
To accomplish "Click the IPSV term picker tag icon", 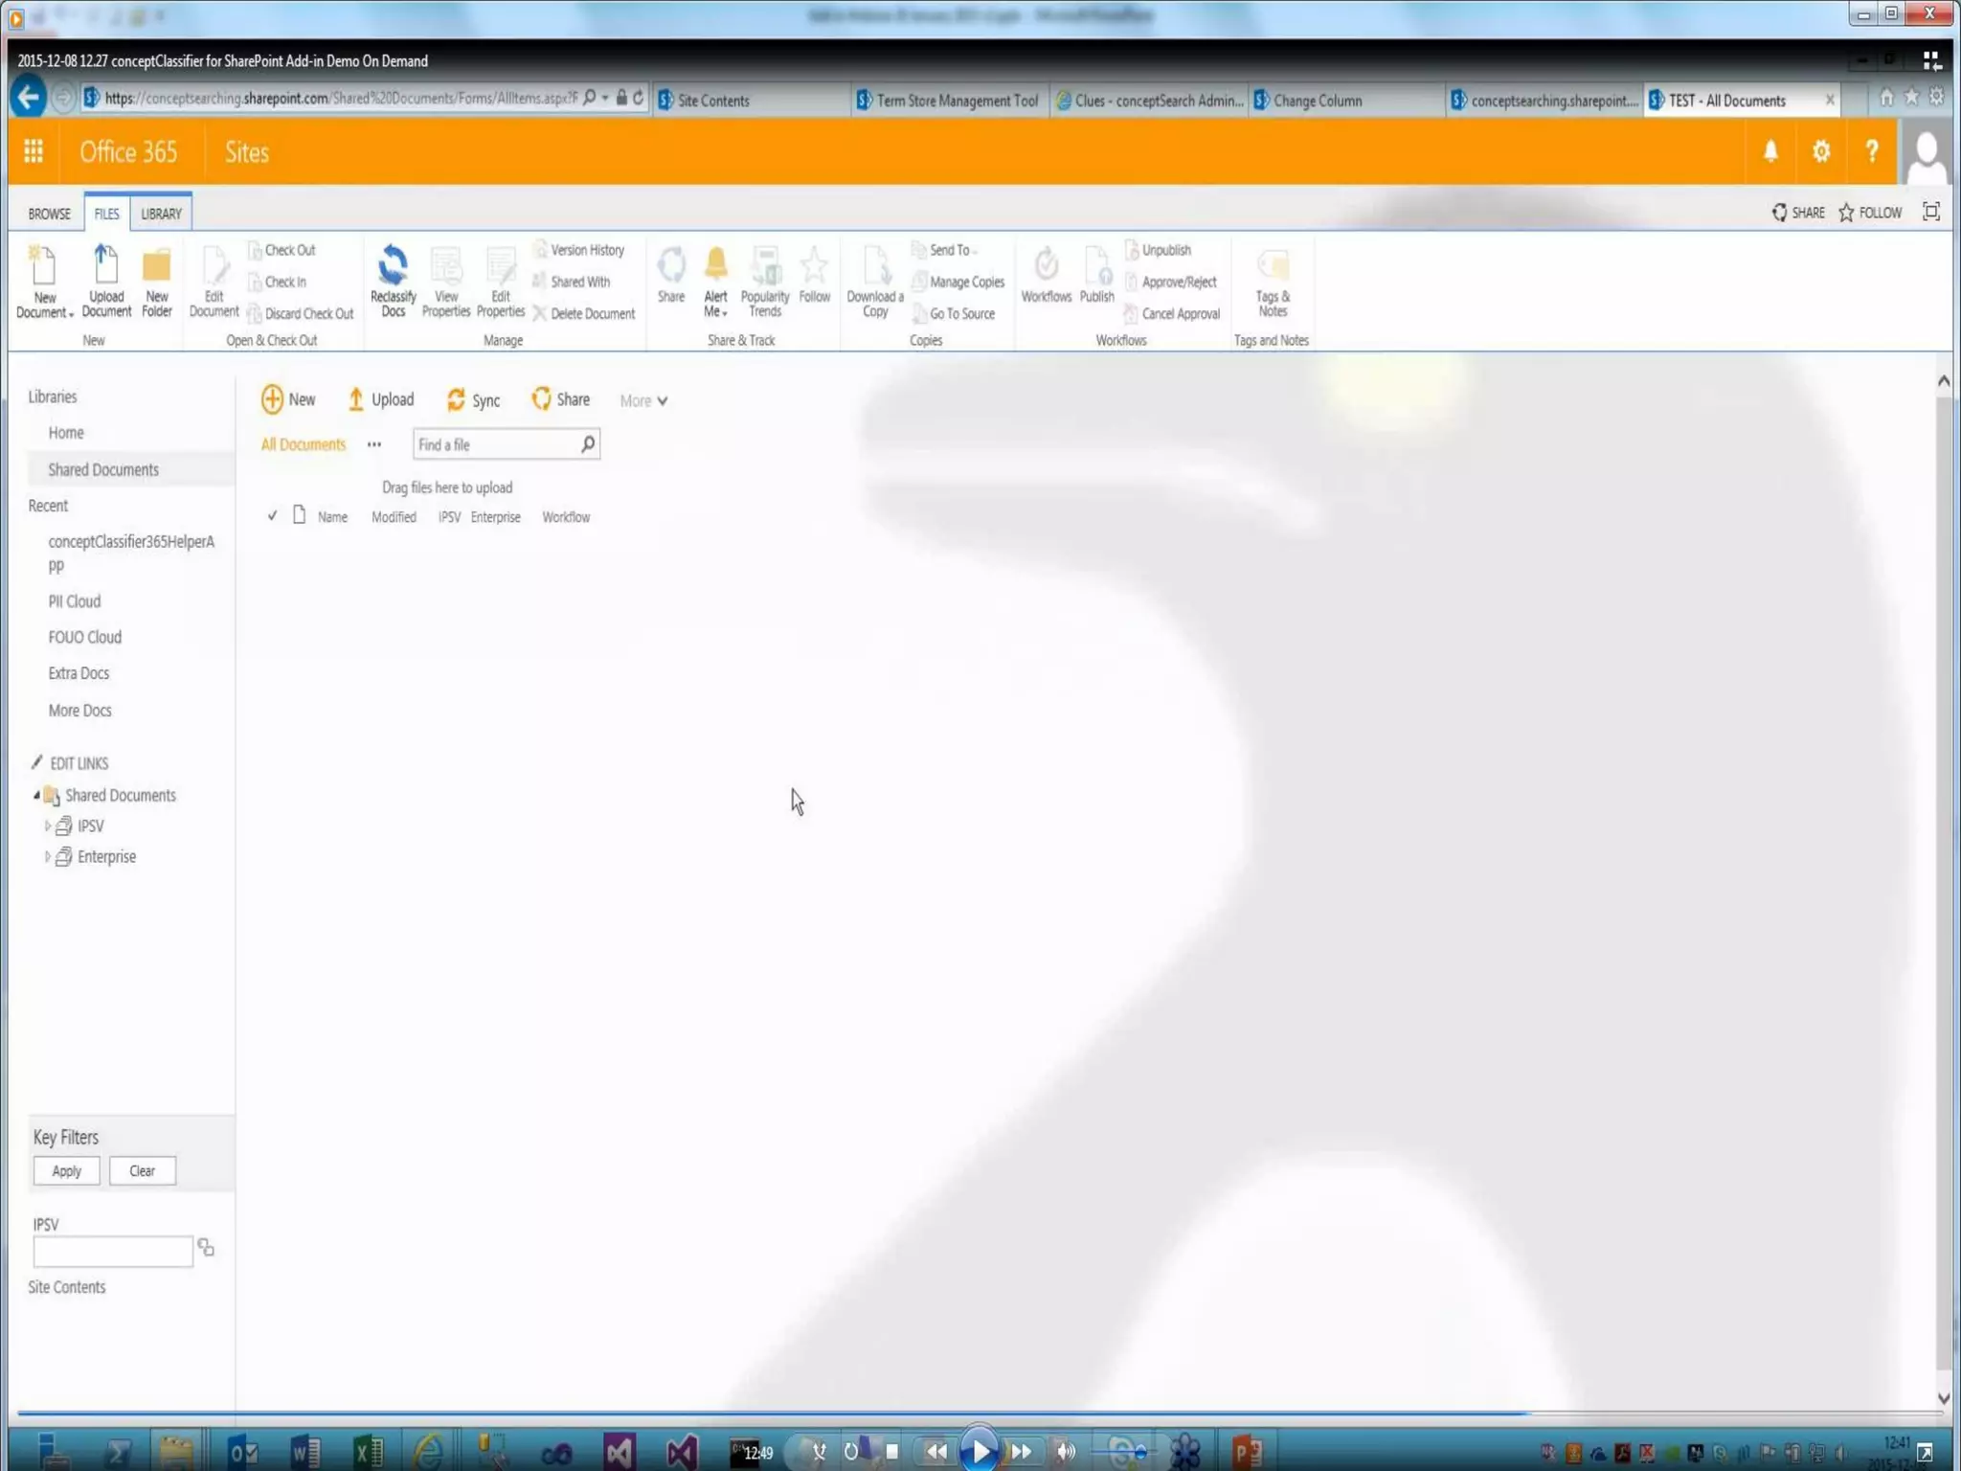I will point(206,1247).
